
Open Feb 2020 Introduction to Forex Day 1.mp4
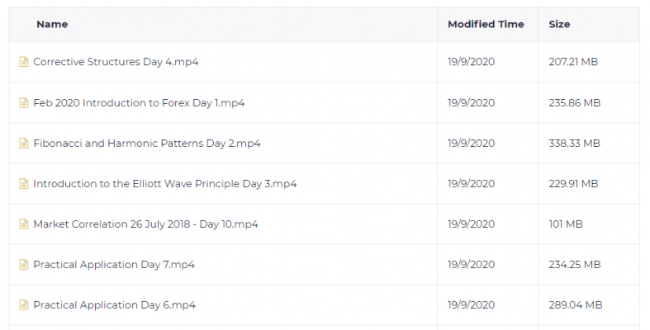139,102
